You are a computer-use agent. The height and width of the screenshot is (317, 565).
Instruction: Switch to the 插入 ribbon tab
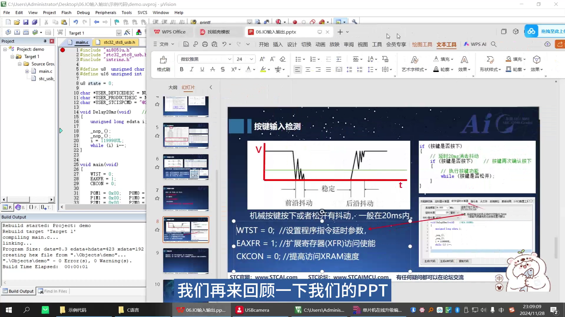pyautogui.click(x=278, y=44)
